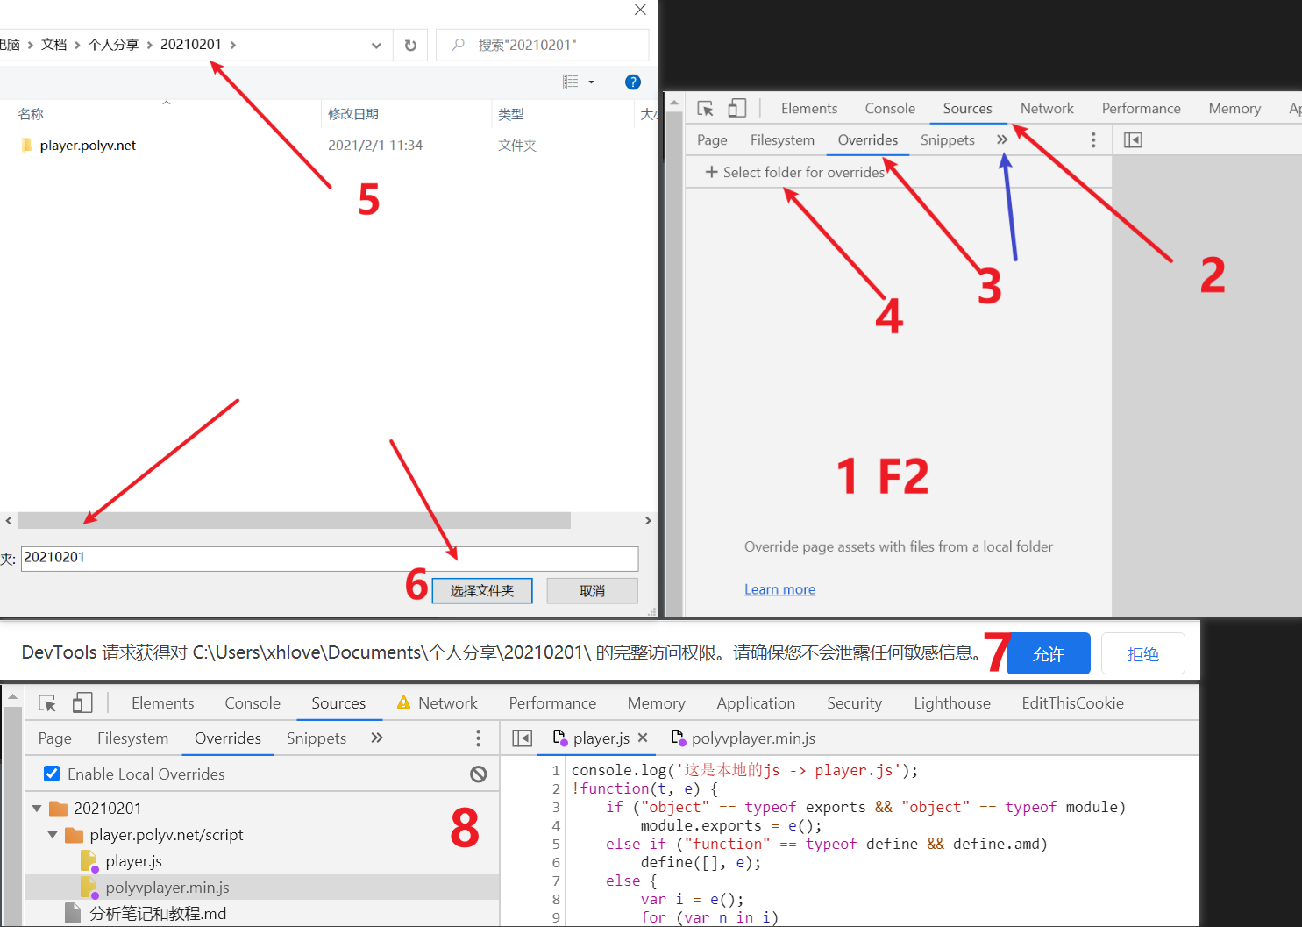Screen dimensions: 1302x927
Task: Click inspect element icon in lower DevTools
Action: tap(47, 703)
